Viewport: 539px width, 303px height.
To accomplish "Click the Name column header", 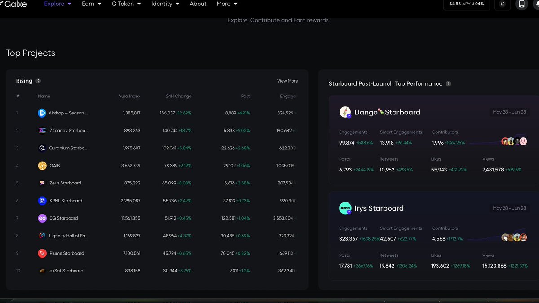I will click(44, 96).
